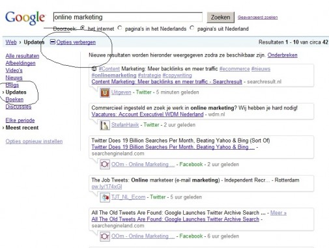329x248 pixels.
Task: Select Alle resultaten in sidebar
Action: coord(22,56)
